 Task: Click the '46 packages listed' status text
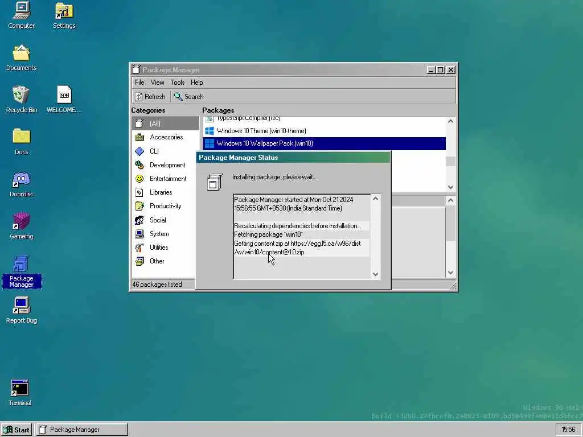(x=157, y=285)
